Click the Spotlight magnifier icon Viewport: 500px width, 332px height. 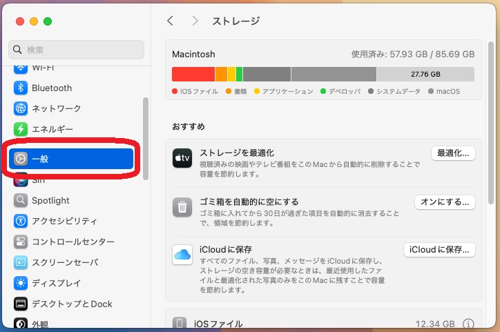(x=21, y=200)
